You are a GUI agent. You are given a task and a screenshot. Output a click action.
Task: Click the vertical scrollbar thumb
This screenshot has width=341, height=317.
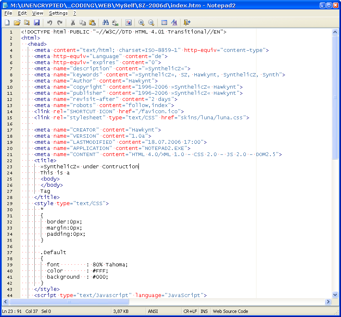(335, 97)
